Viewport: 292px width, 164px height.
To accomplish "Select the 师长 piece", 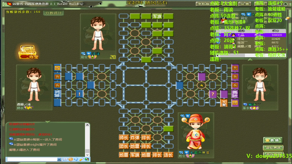I will 124,138.
